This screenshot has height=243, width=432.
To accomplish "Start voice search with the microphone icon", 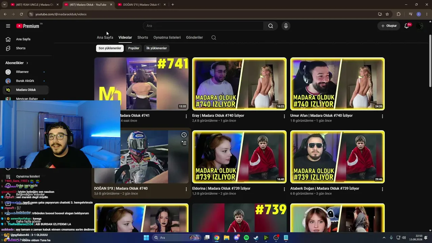I will click(x=286, y=26).
